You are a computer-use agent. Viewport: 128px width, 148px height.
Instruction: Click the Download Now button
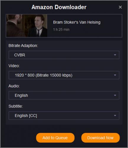click(x=101, y=138)
